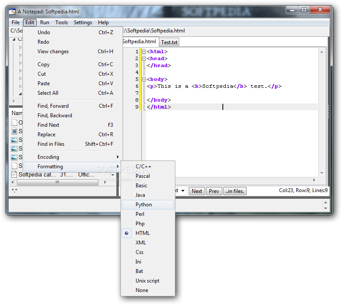Click Copy in the Edit menu

73,64
